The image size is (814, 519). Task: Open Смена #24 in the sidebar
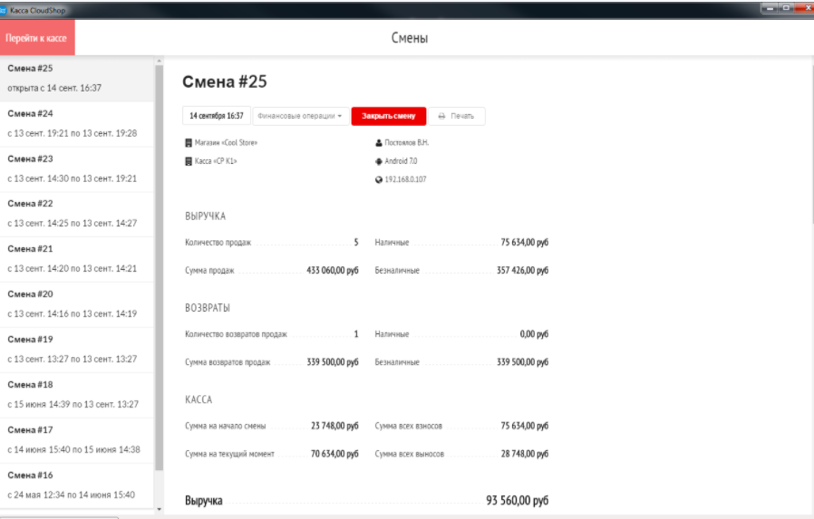[x=77, y=124]
